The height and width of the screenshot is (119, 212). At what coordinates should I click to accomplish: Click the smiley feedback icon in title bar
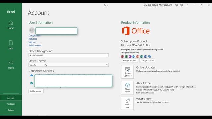click(176, 5)
